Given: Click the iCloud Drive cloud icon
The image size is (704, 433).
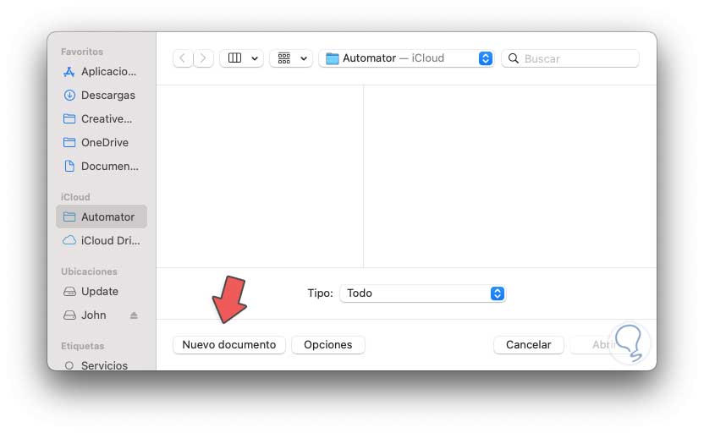Looking at the screenshot, I should [69, 240].
